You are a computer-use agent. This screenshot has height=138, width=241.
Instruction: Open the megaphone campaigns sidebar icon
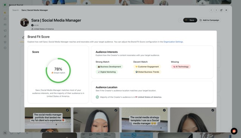tap(5, 30)
